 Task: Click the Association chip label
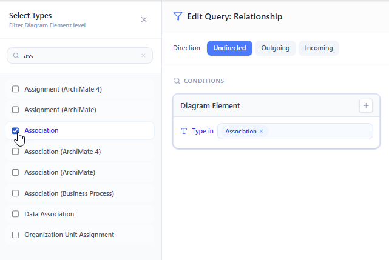point(241,131)
